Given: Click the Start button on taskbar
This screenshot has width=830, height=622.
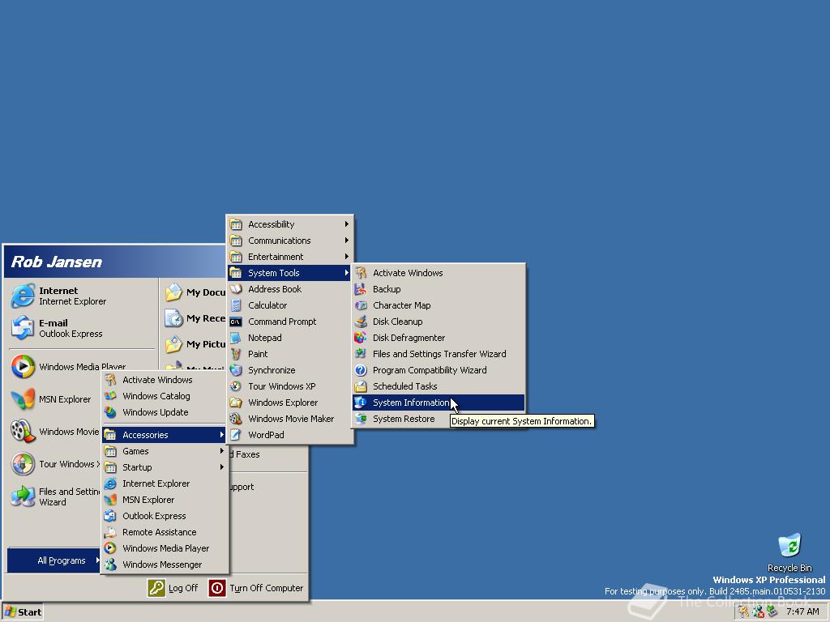Looking at the screenshot, I should (23, 612).
